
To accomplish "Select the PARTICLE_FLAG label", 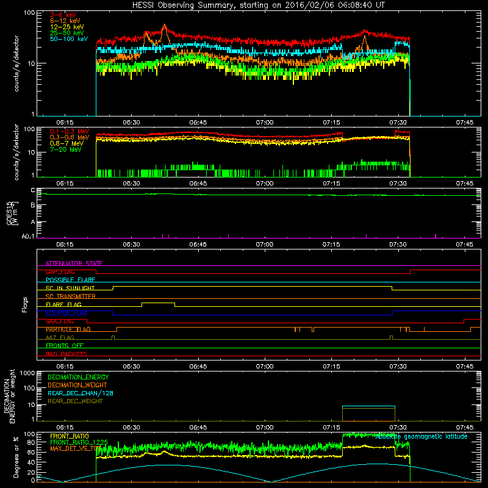I will [x=68, y=329].
